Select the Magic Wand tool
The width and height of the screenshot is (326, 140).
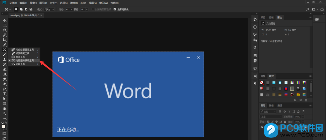click(4, 35)
